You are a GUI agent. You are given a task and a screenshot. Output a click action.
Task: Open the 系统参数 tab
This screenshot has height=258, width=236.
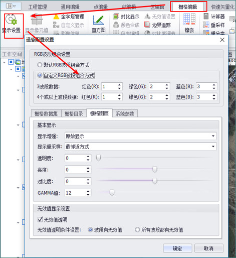coord(125,113)
